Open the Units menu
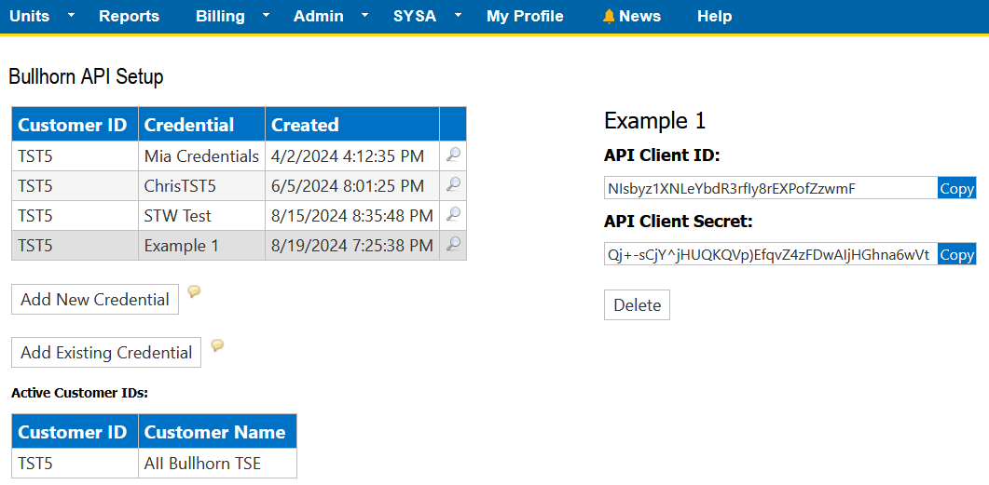 click(30, 17)
